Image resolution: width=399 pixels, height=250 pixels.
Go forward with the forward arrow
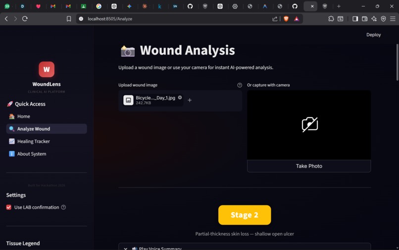click(15, 19)
